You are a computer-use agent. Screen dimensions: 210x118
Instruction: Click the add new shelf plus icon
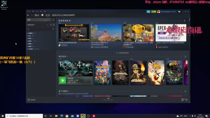[x=117, y=53]
